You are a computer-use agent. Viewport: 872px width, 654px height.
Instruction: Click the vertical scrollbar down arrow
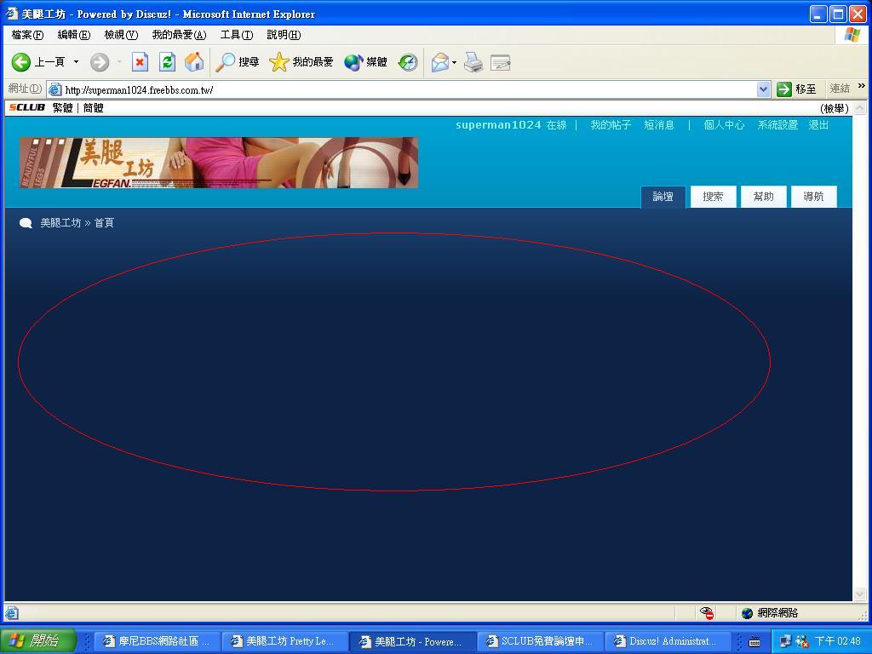(x=860, y=594)
